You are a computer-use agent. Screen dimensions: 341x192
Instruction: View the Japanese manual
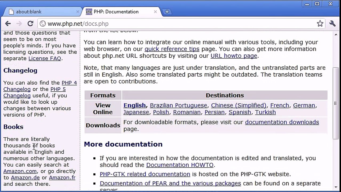(x=136, y=112)
